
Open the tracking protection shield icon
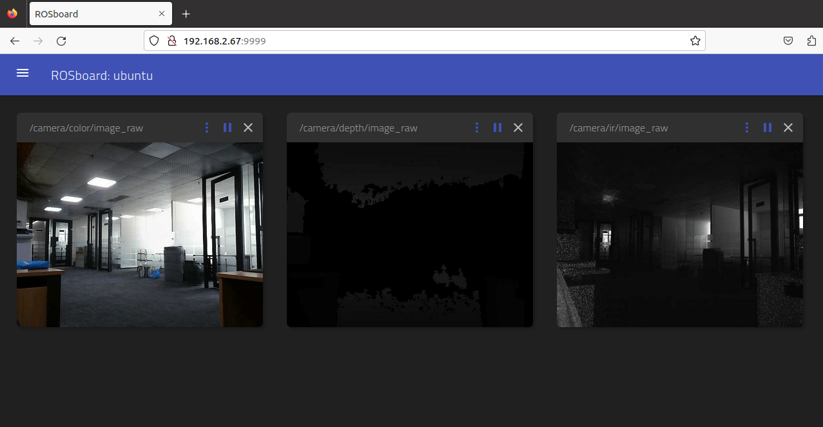point(154,41)
